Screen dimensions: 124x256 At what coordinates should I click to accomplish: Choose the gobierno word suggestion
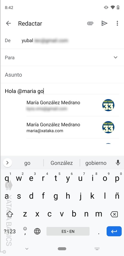click(x=96, y=163)
